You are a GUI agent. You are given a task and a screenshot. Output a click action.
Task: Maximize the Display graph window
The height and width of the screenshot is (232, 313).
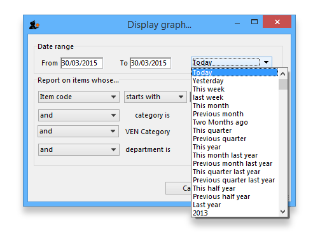tap(254, 22)
